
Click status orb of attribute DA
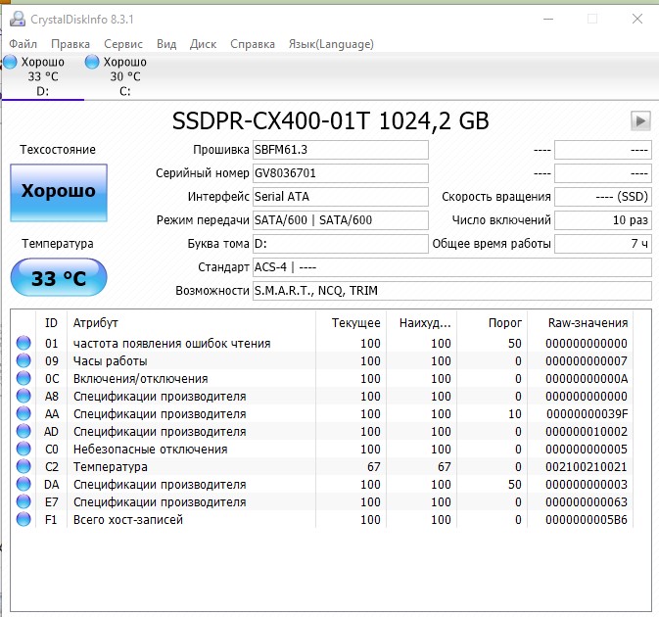coord(24,484)
